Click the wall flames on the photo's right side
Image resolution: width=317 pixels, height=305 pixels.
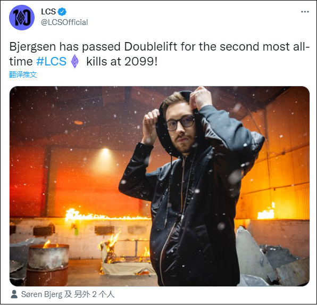[266, 211]
